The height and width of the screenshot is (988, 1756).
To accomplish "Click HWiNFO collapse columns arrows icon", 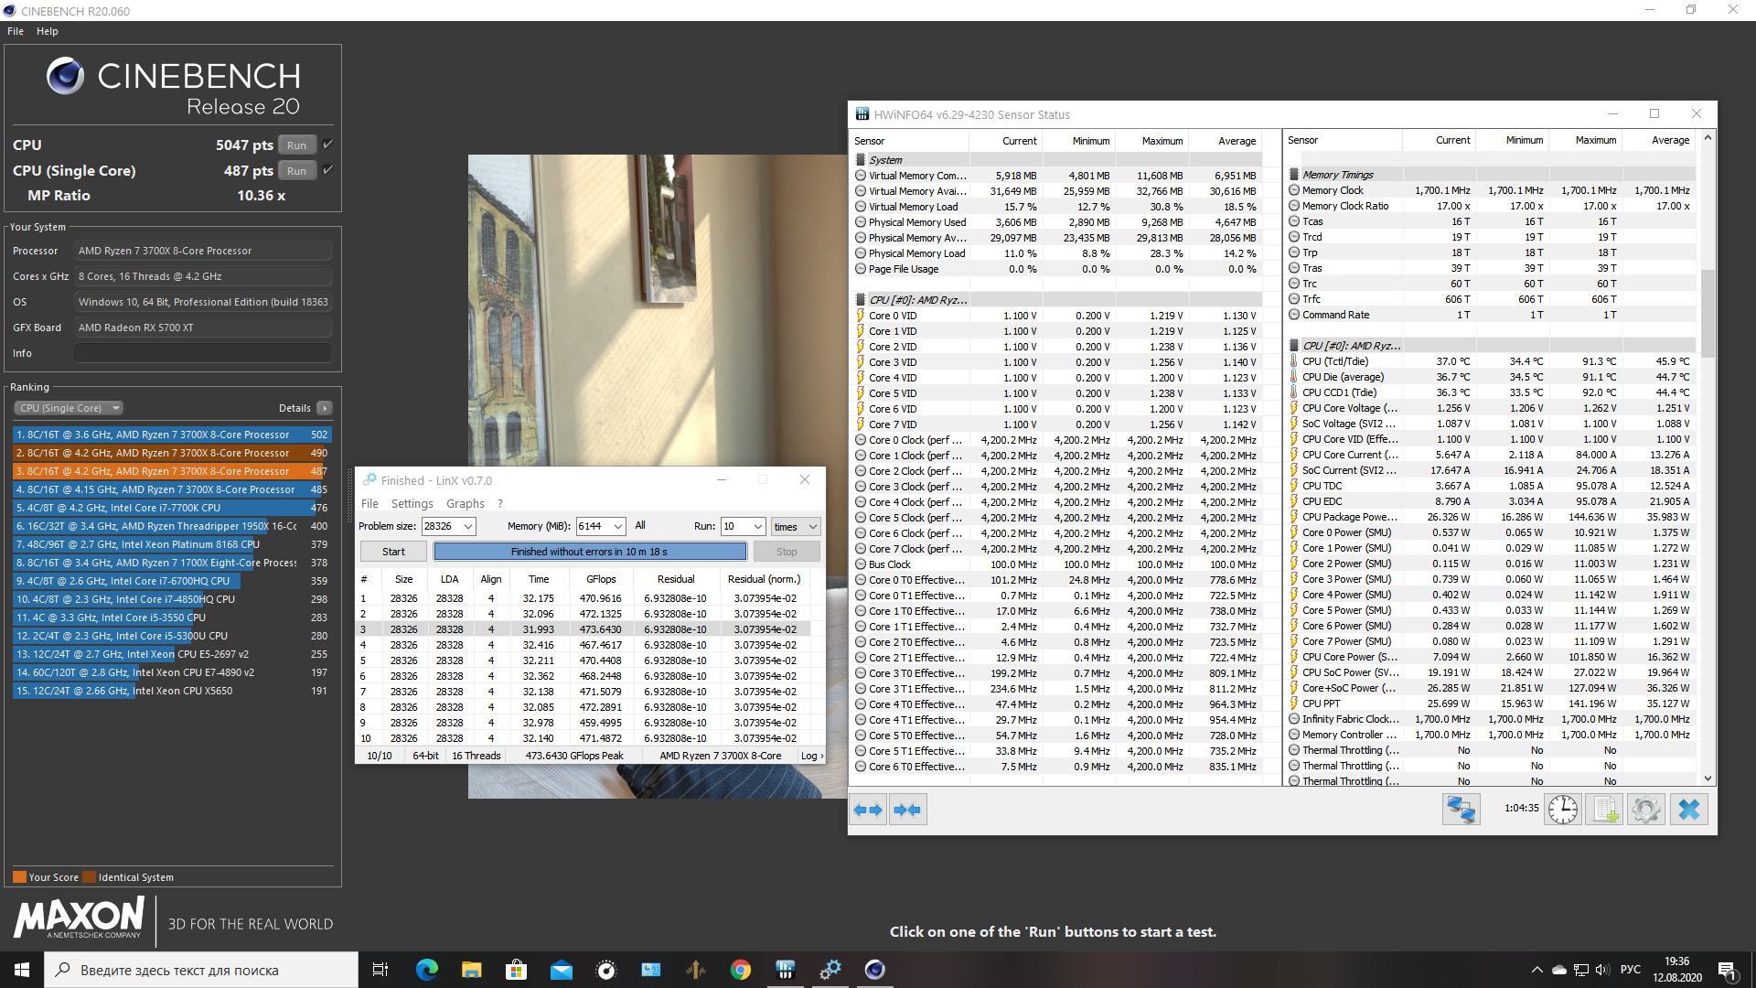I will coord(907,810).
